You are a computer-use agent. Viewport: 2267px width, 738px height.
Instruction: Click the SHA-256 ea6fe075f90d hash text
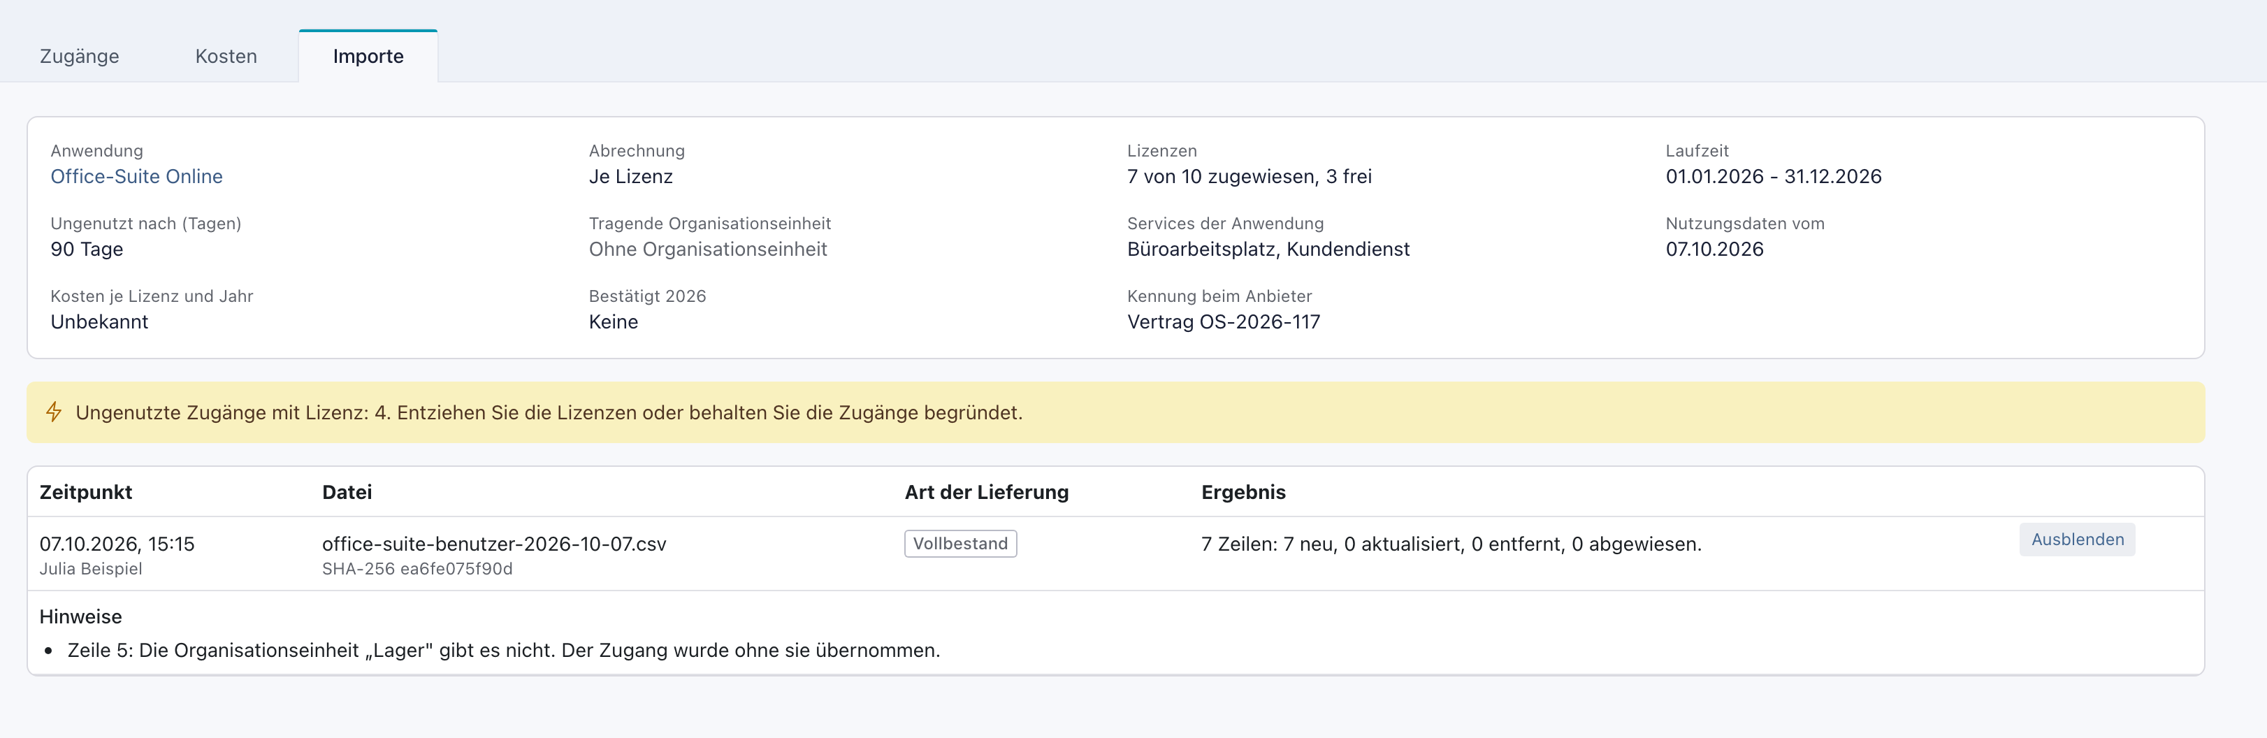point(417,569)
